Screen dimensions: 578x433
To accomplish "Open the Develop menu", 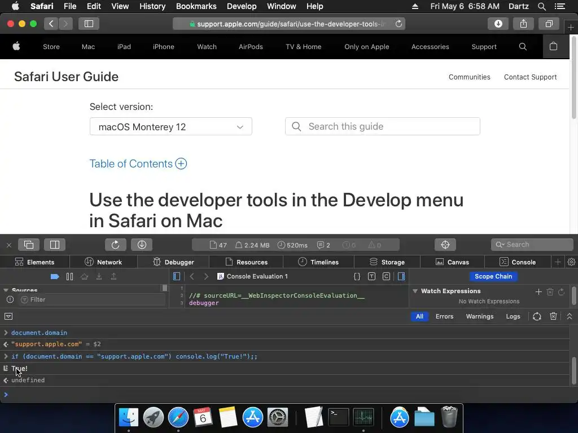I will (242, 6).
